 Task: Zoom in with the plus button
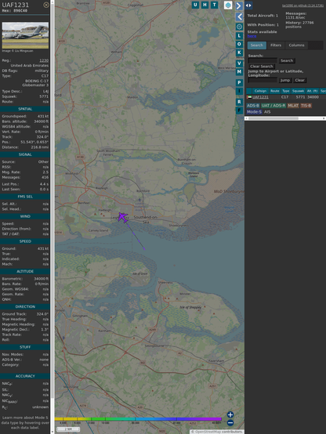[x=230, y=414]
